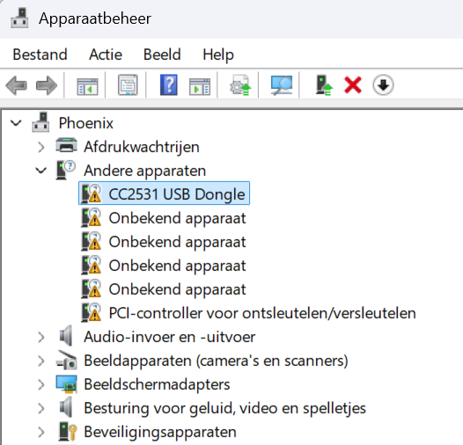Expand the Afdrukwachtrijen category
Screen dimensions: 463x445
41,147
